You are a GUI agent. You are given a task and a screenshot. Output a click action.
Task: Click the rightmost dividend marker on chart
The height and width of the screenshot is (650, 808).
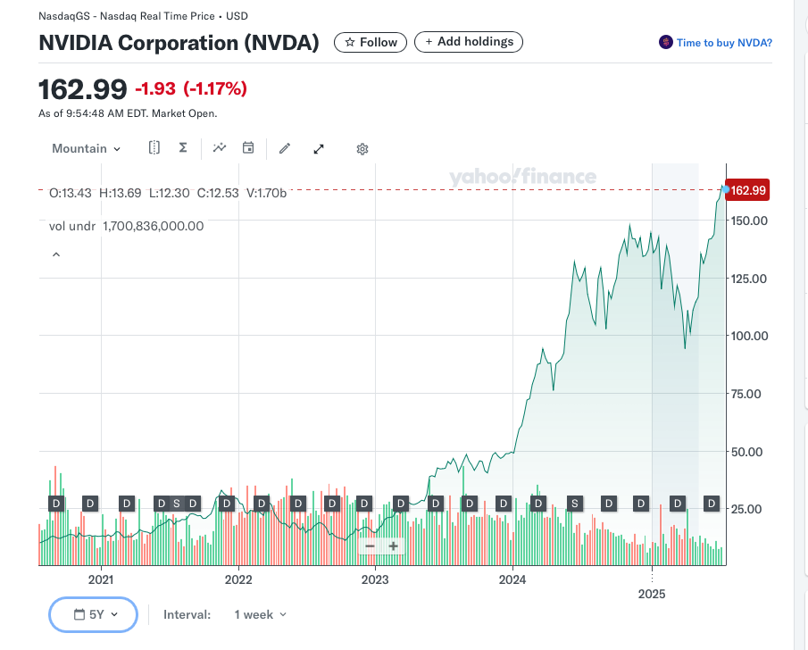click(712, 504)
